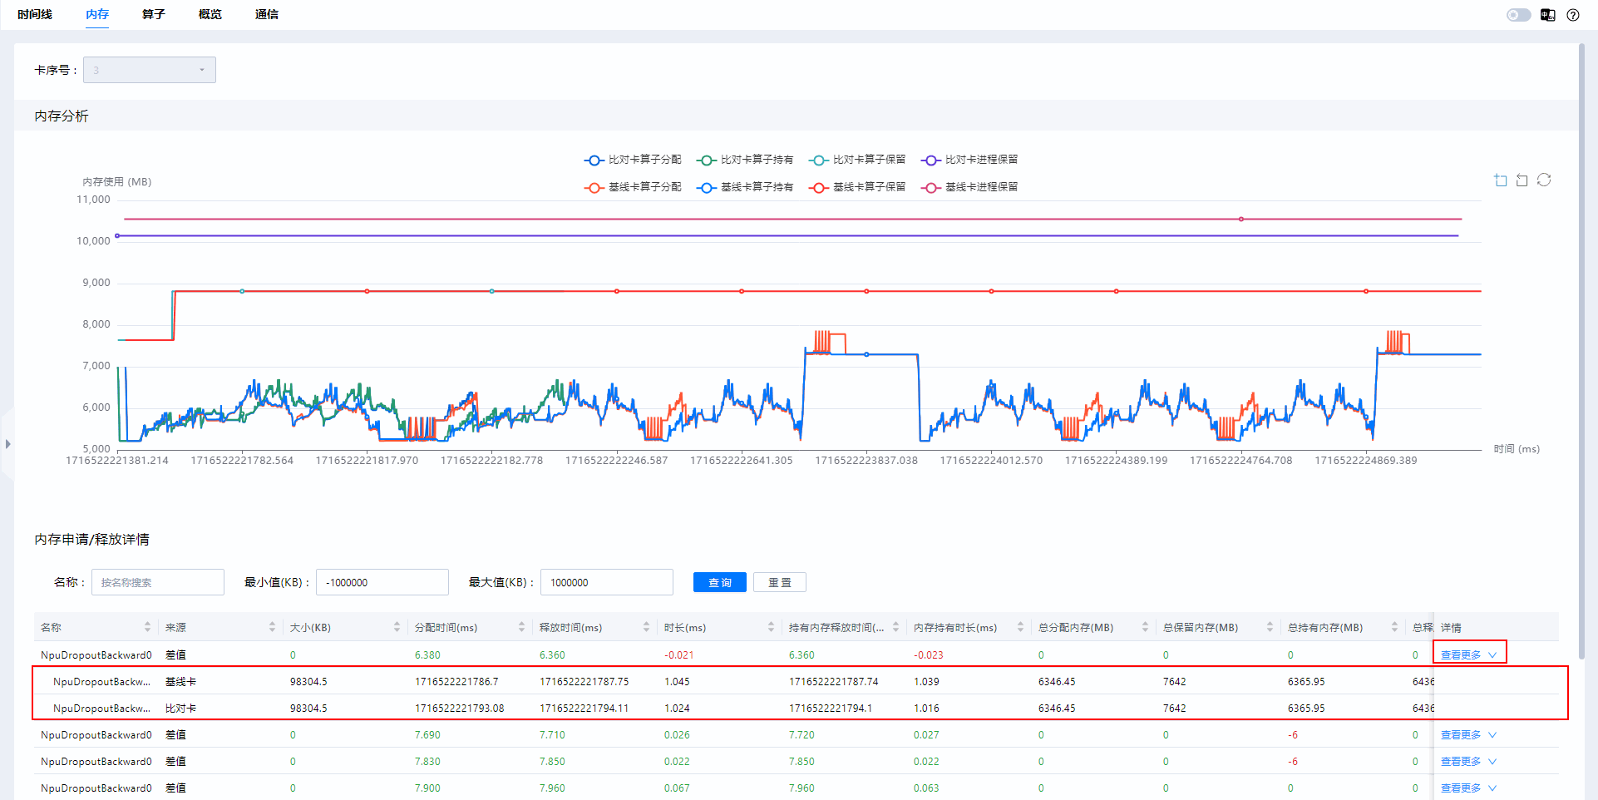This screenshot has height=800, width=1598.
Task: Toggle the 基线卡算子持有 legend series
Action: pos(745,187)
